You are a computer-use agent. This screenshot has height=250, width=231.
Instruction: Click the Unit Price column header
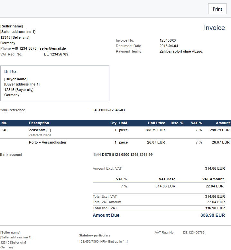[156, 123]
